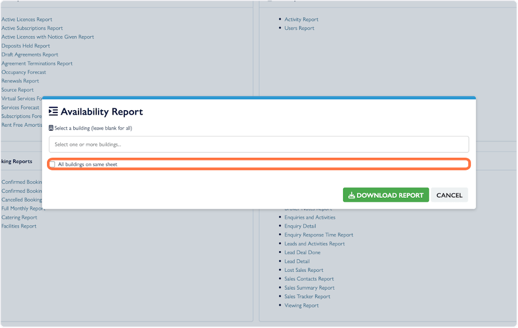Cancel the Availability Report dialog

pyautogui.click(x=449, y=195)
